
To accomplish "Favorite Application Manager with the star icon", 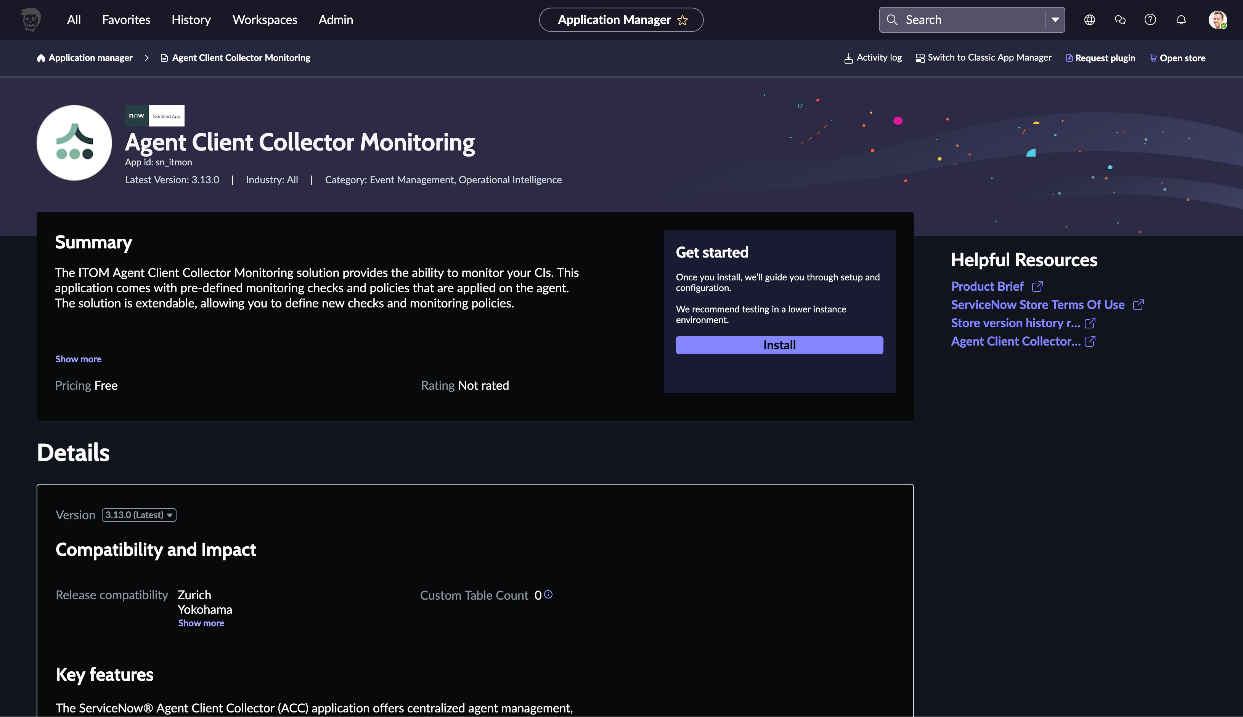I will 683,20.
